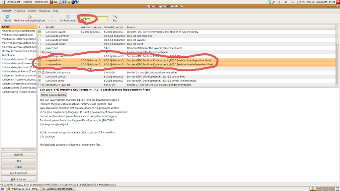Click the yellow jug launcher icon in panel

(x=69, y=2)
